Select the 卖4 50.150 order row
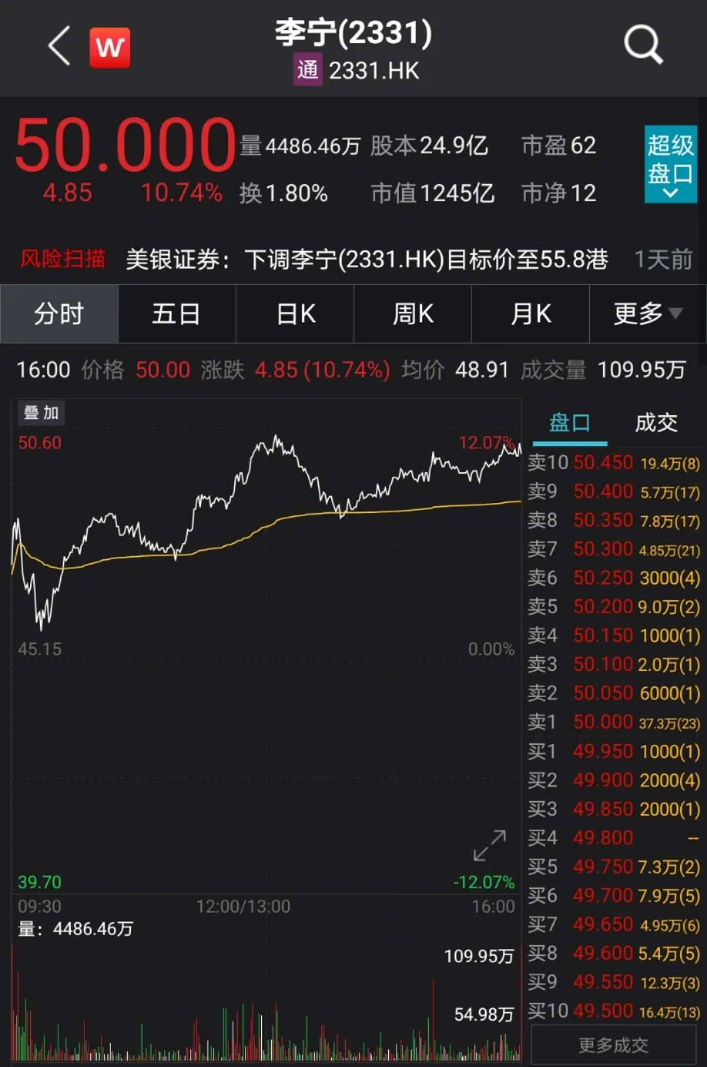 click(x=614, y=635)
